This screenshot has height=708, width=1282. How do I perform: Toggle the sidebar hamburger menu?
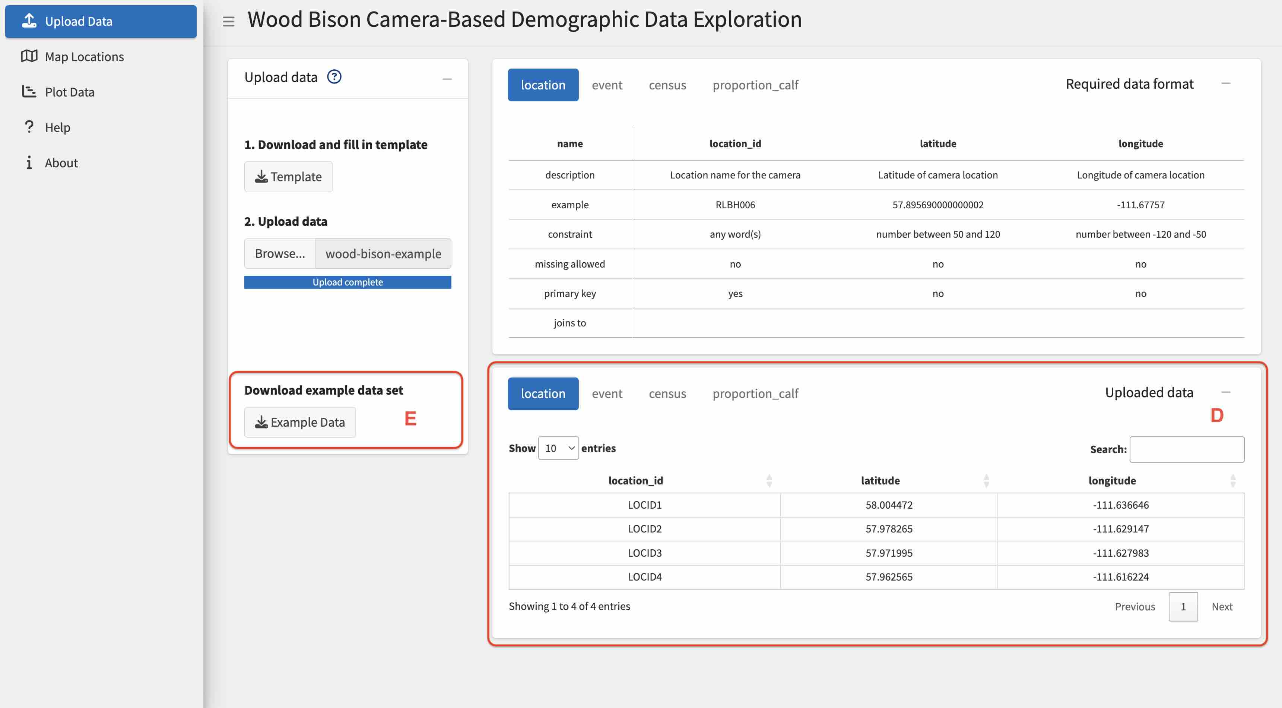(x=228, y=21)
